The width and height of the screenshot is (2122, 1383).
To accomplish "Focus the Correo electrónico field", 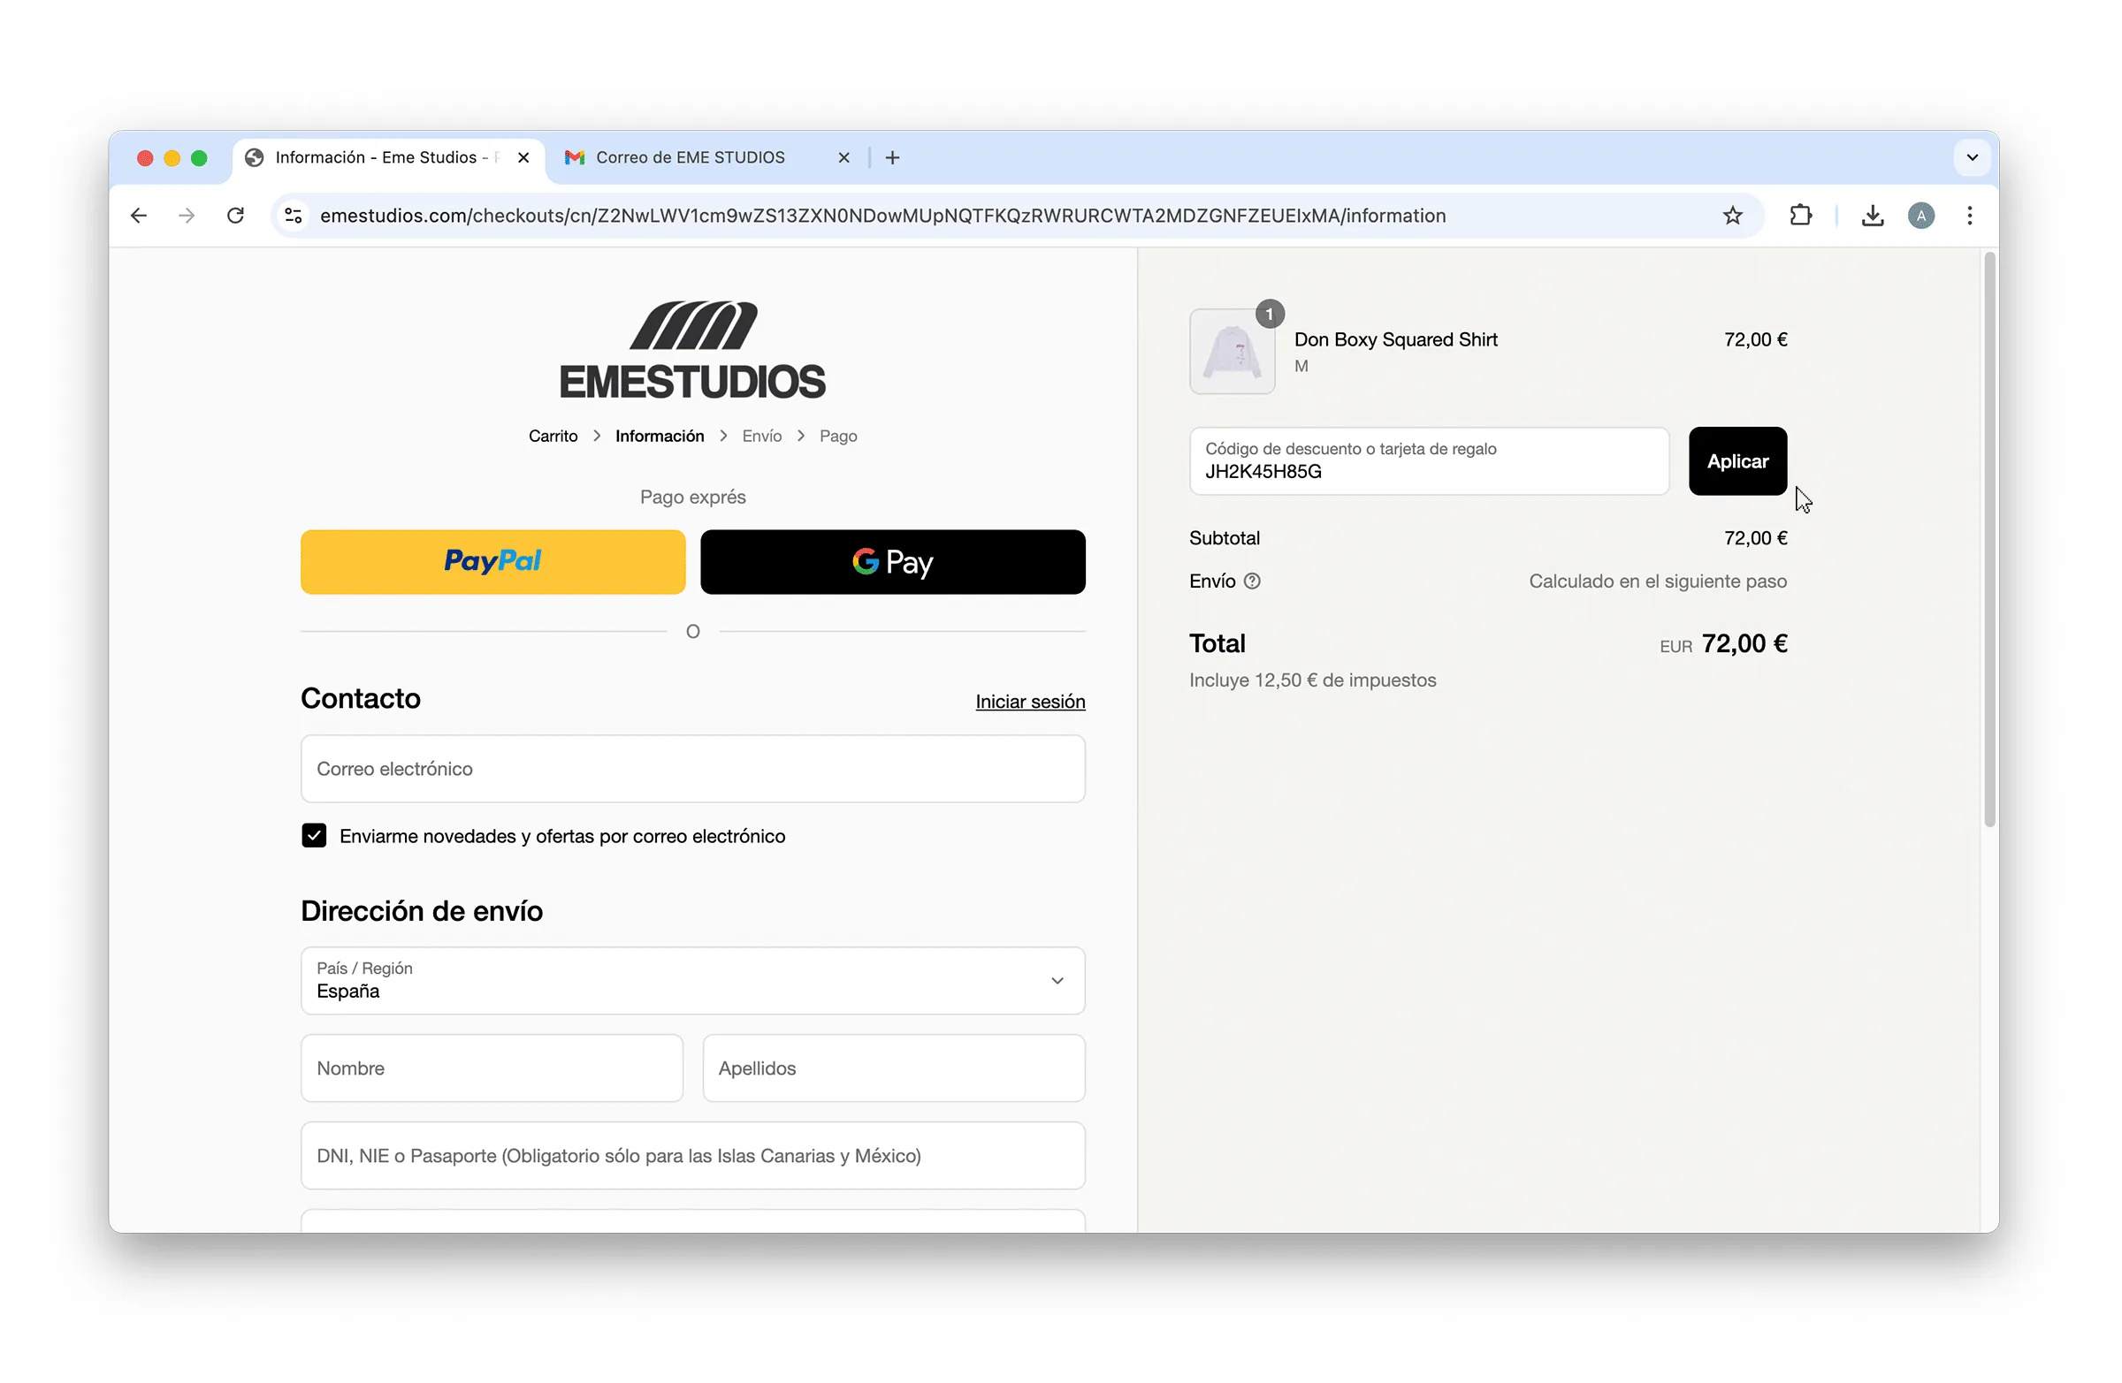I will click(x=693, y=768).
